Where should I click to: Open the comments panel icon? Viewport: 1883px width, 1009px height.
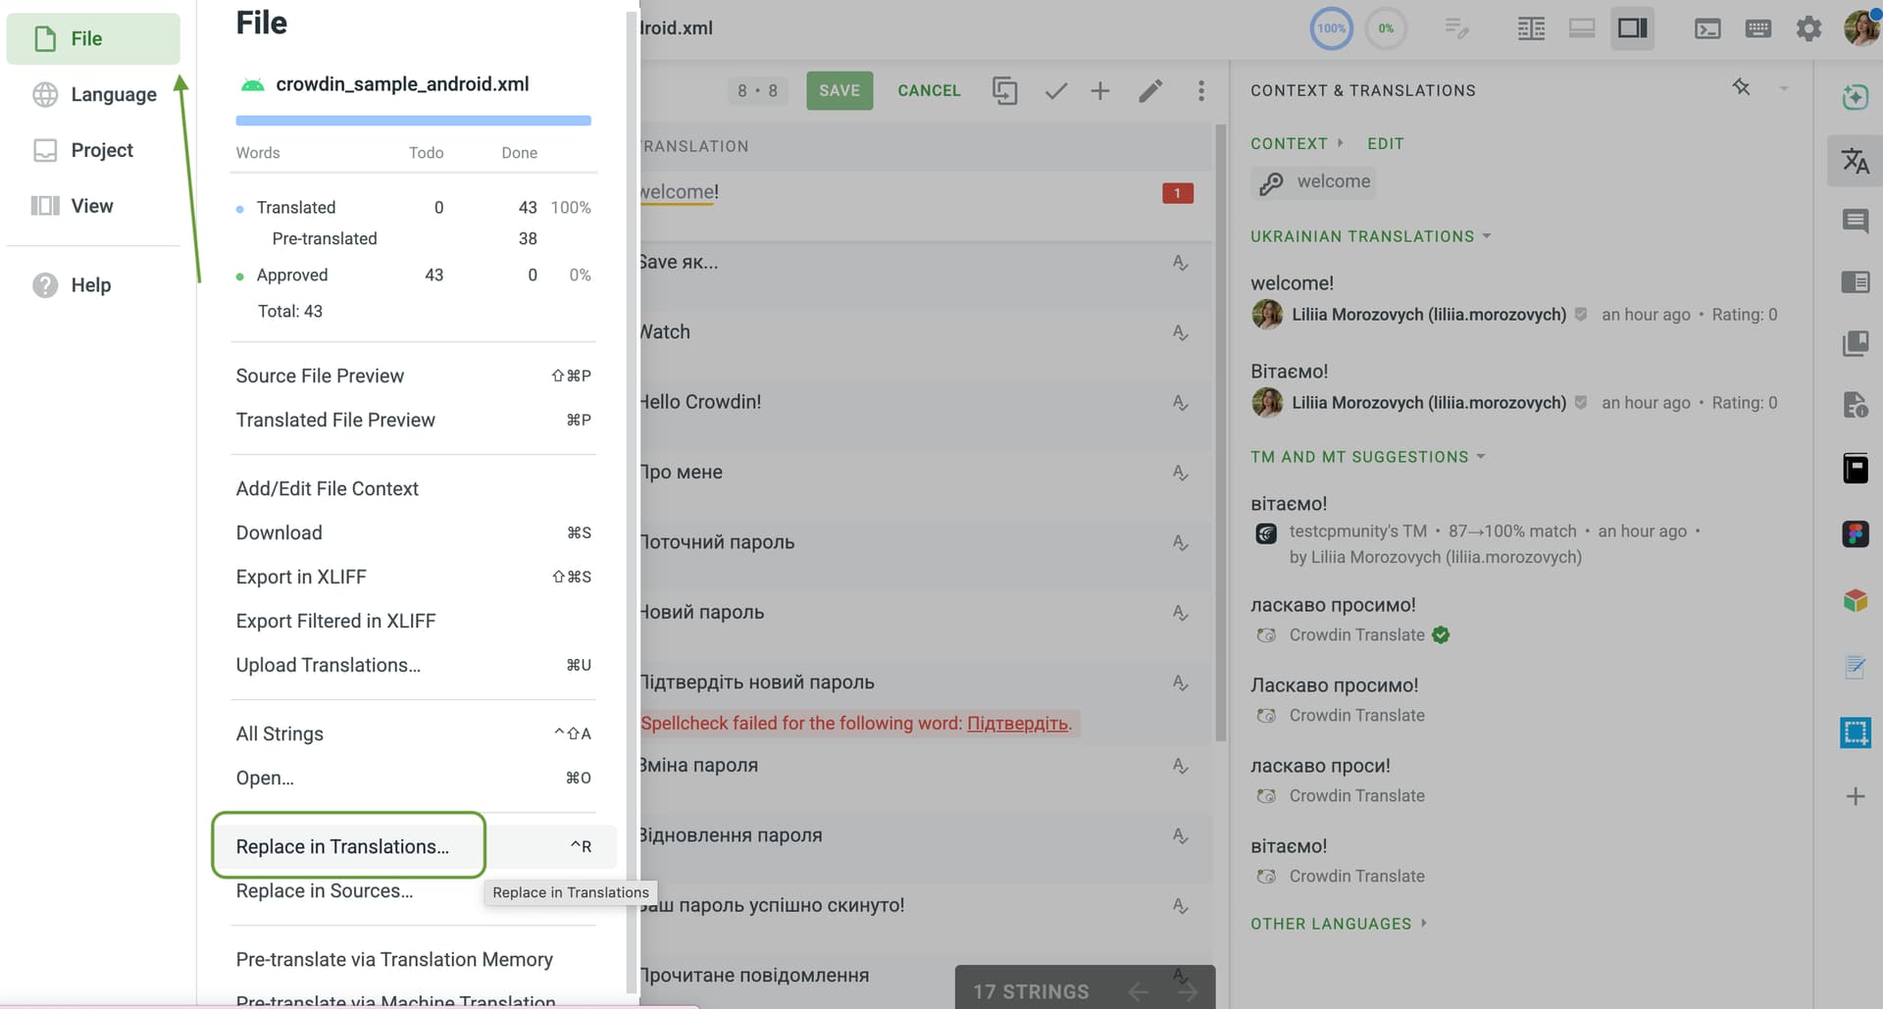click(1855, 221)
